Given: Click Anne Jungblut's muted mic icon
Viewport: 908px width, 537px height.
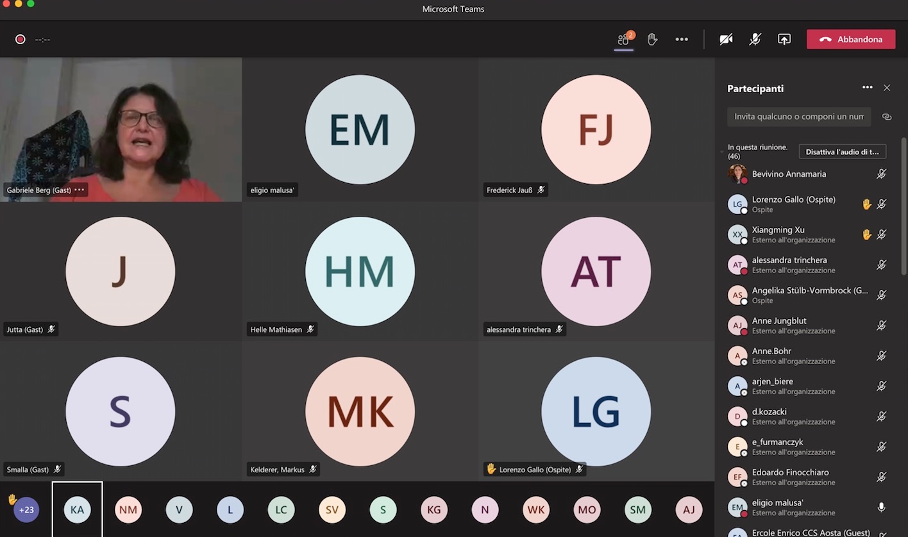Looking at the screenshot, I should pos(882,326).
